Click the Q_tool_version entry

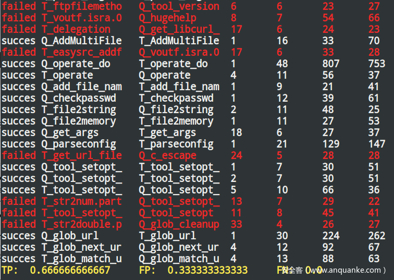point(179,6)
